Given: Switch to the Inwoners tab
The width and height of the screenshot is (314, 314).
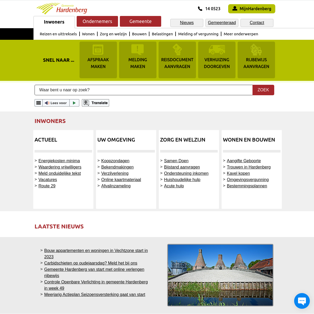Looking at the screenshot, I should (x=54, y=22).
